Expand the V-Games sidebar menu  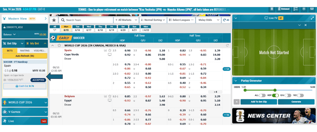pos(25,112)
